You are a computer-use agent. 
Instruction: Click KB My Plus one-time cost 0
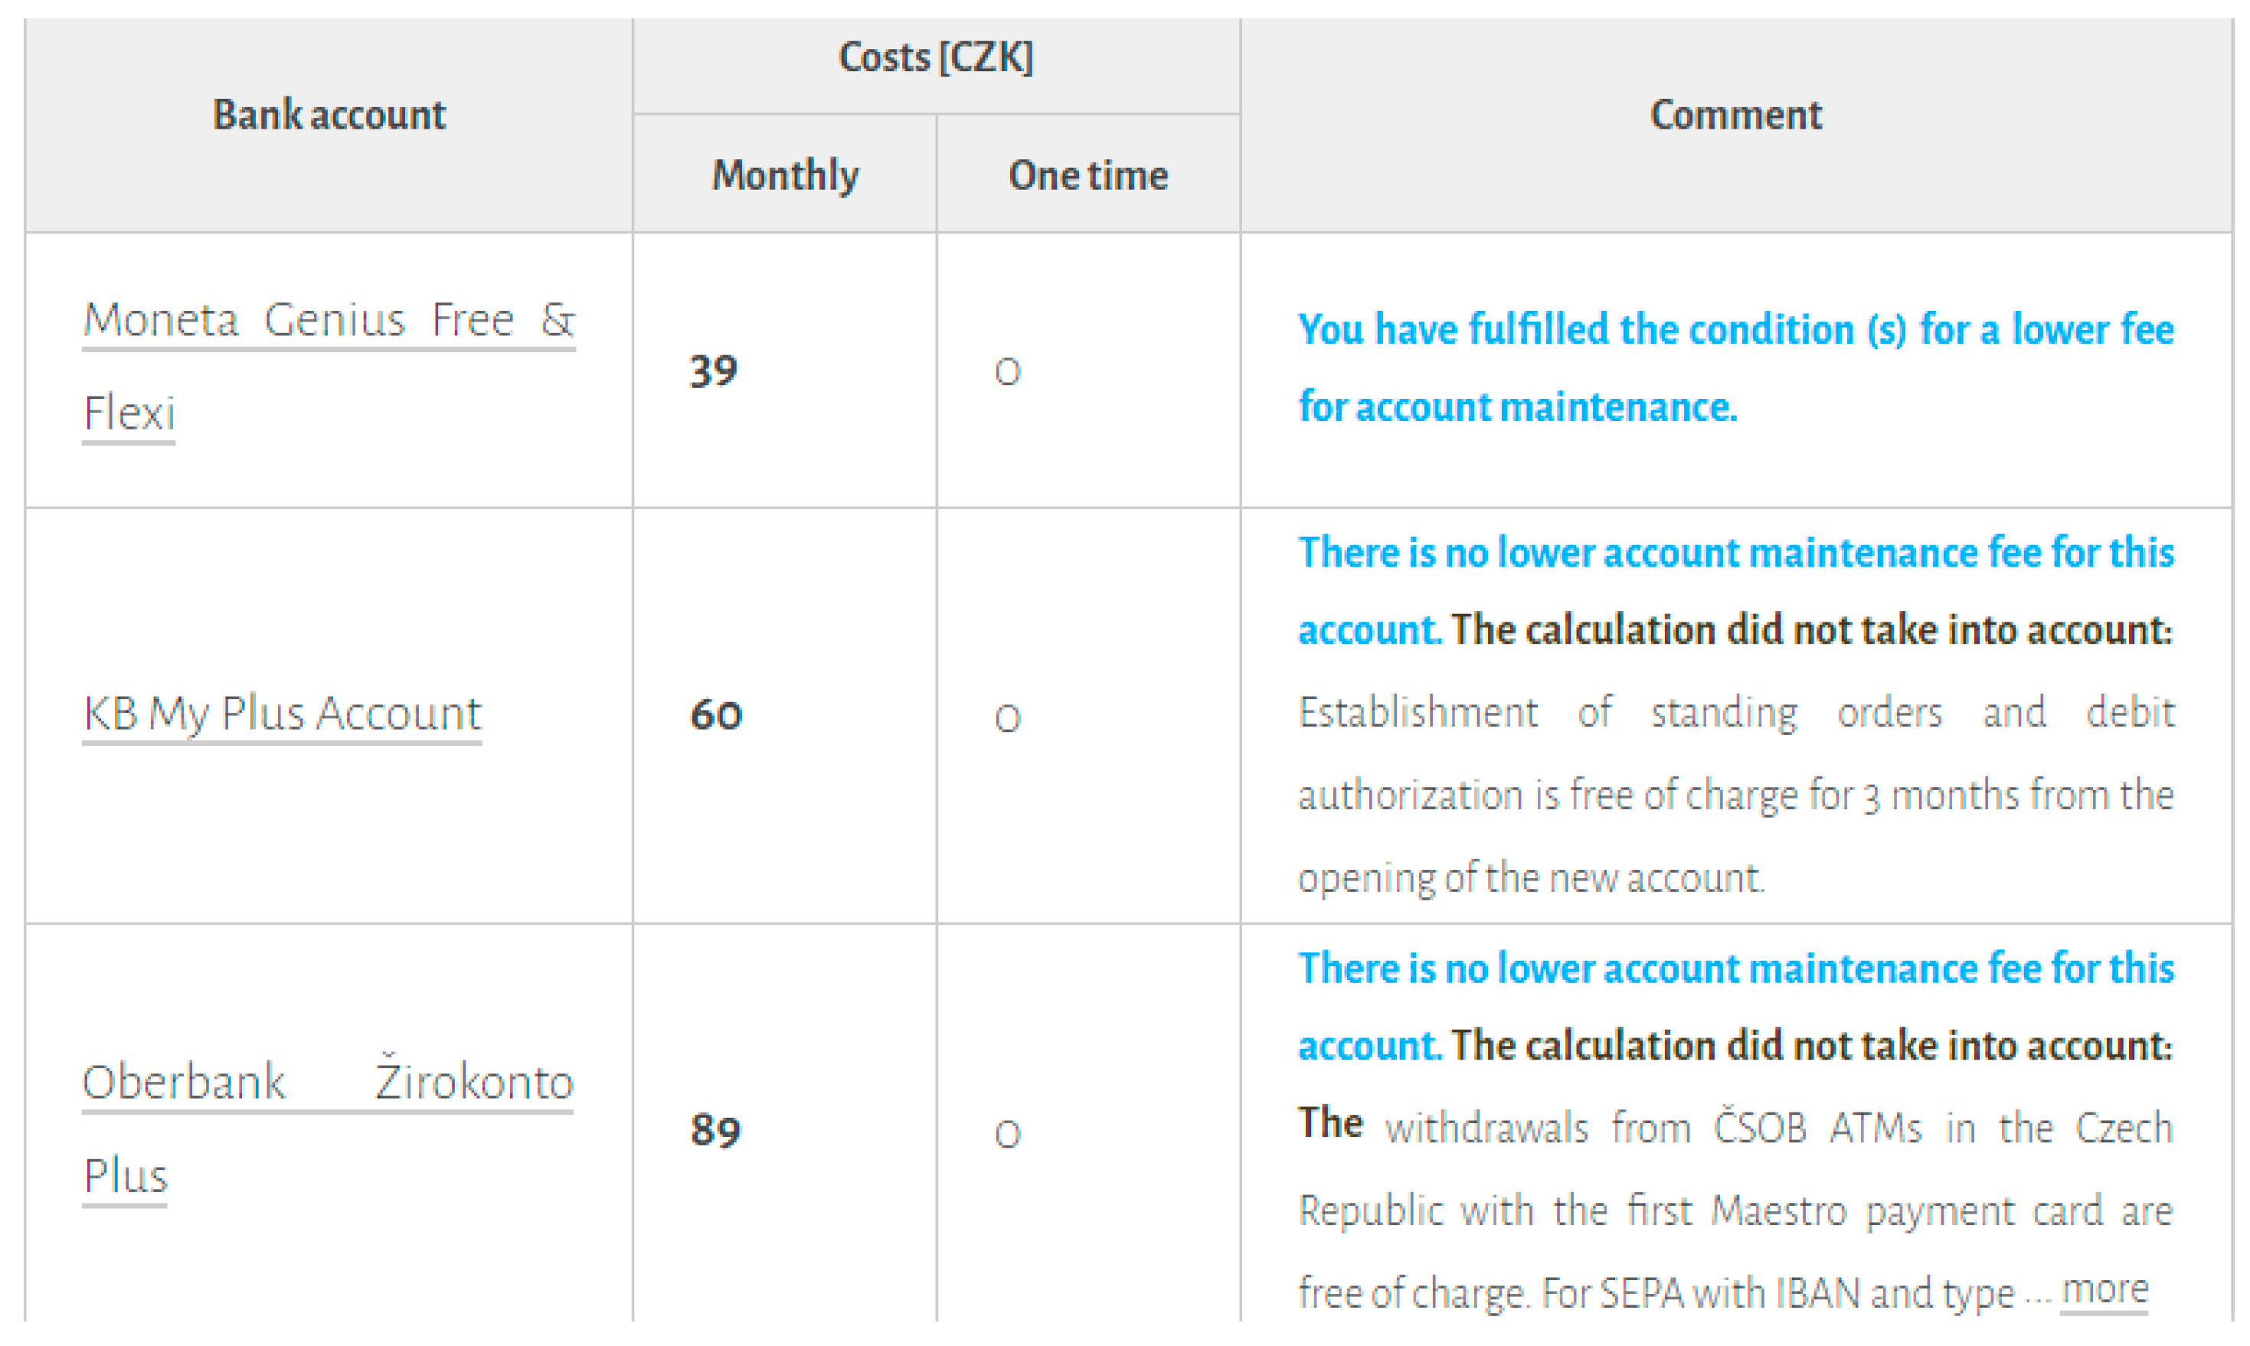point(1007,718)
